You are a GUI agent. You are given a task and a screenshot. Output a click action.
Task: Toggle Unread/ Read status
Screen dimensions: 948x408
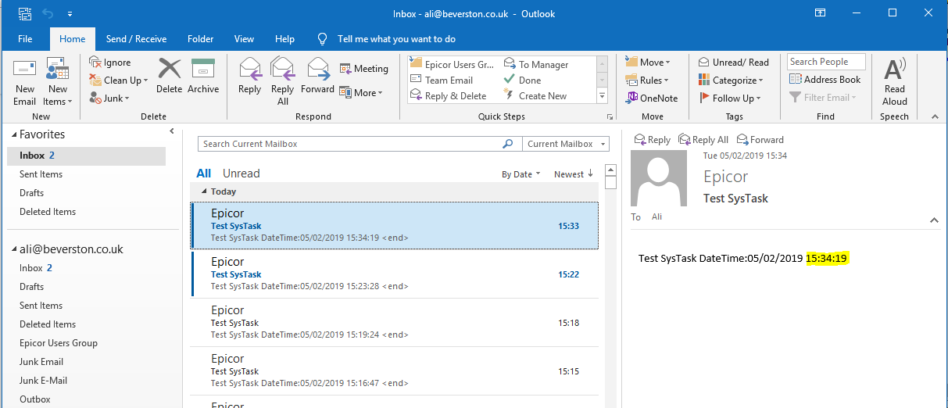point(733,63)
